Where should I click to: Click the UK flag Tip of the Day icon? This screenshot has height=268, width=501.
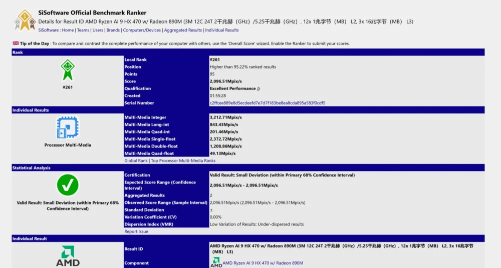coord(16,43)
